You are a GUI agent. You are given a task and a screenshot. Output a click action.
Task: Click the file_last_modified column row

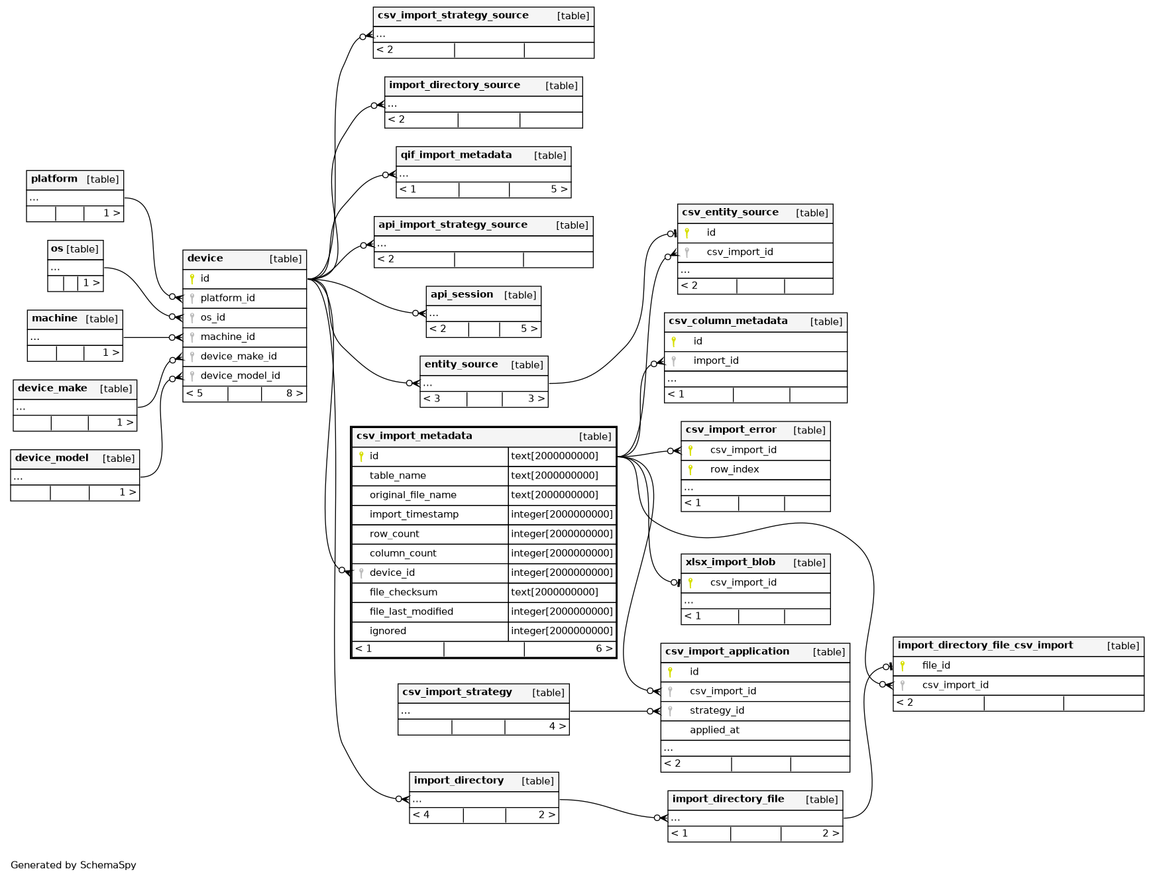click(x=484, y=612)
